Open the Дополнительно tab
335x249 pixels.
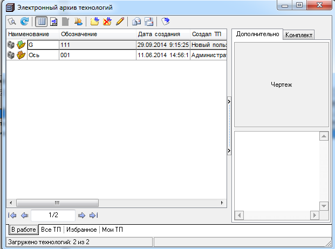pyautogui.click(x=257, y=34)
